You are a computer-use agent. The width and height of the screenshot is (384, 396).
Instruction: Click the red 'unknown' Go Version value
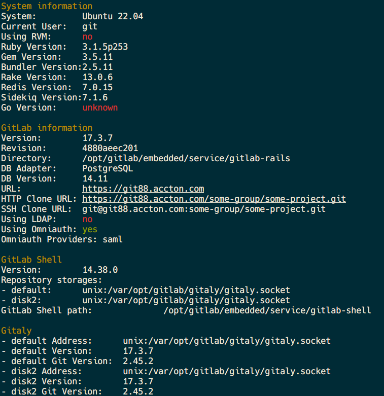coord(100,107)
